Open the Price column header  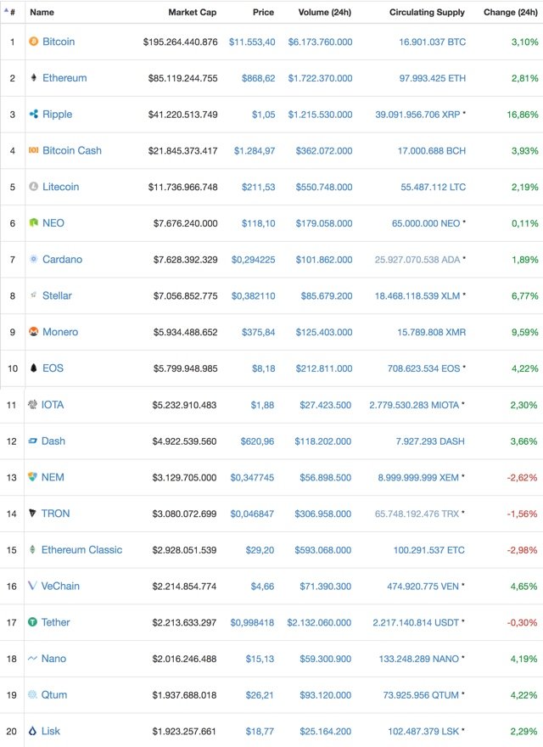[263, 12]
